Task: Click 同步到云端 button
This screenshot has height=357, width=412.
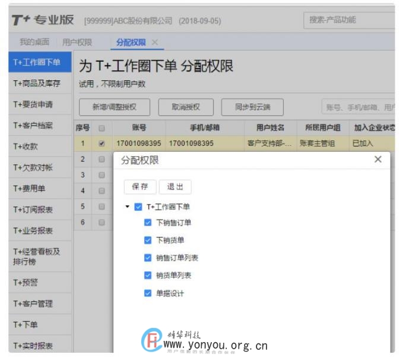Action: [252, 107]
